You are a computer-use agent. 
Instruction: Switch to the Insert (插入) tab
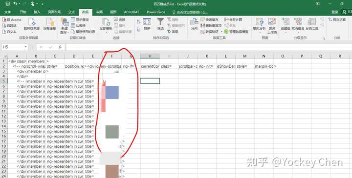37,12
